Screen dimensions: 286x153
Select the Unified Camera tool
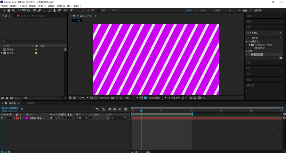pos(24,10)
